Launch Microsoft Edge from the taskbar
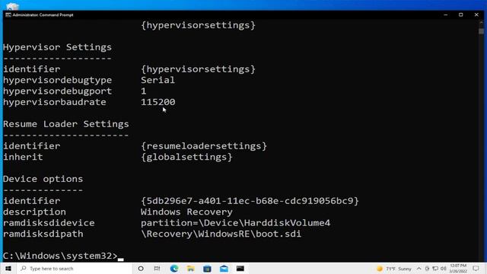487x274 pixels. (x=174, y=269)
